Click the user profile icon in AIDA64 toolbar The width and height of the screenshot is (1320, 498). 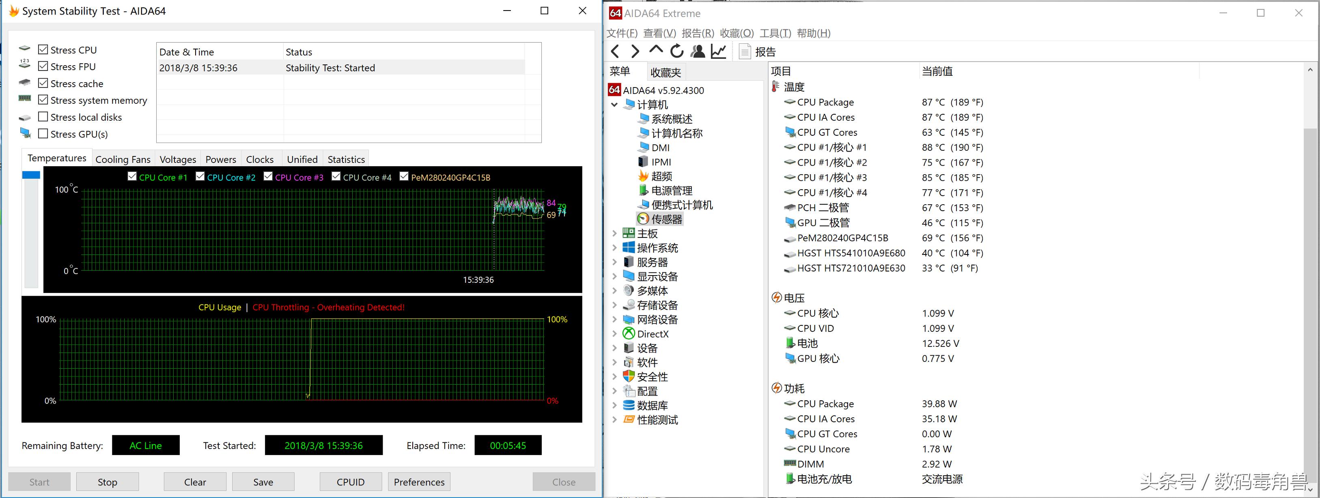698,51
